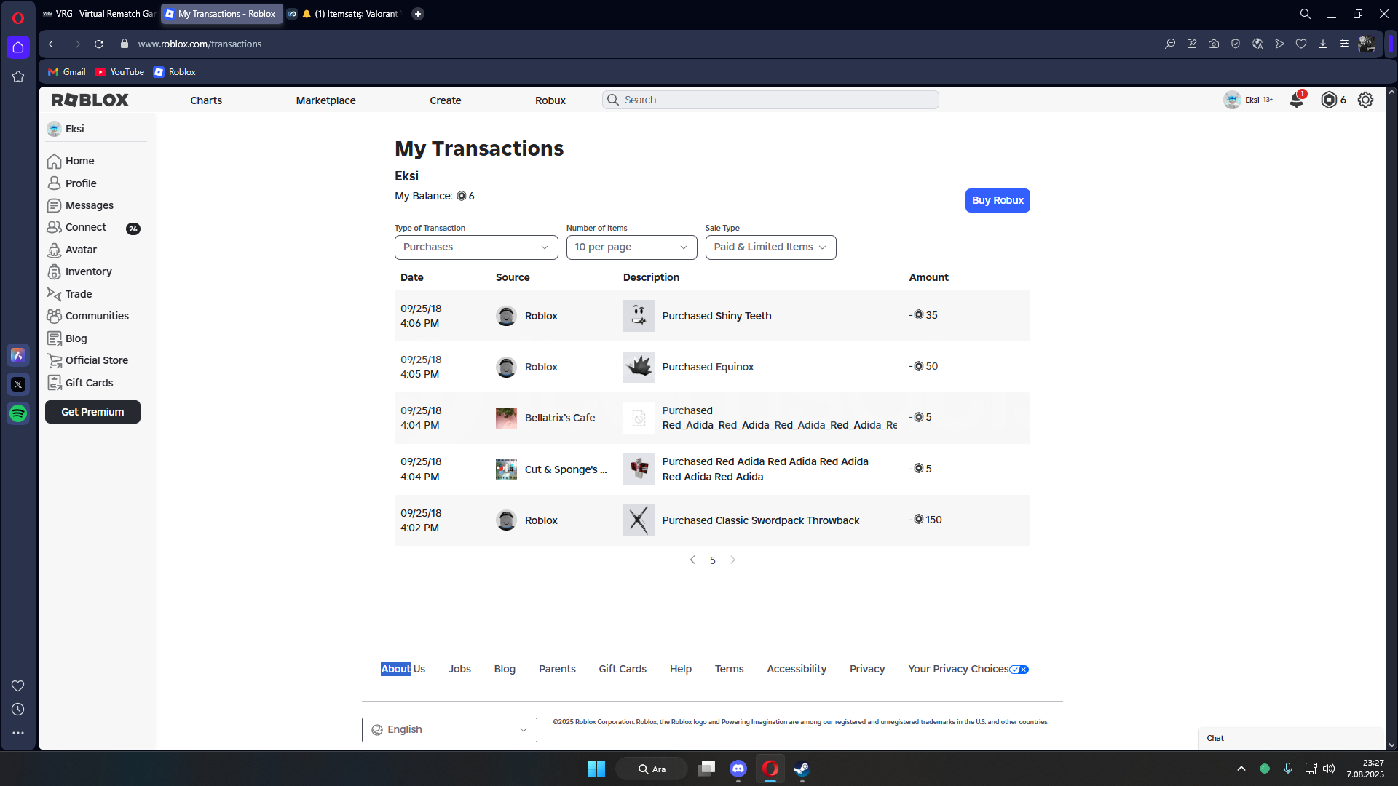Open a new browser tab

click(418, 13)
